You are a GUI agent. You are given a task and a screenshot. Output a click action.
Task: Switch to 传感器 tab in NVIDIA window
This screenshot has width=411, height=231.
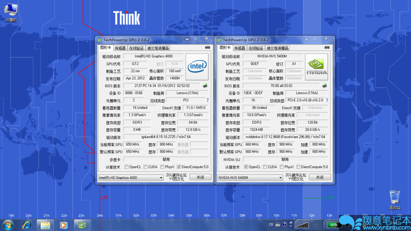tap(240, 48)
